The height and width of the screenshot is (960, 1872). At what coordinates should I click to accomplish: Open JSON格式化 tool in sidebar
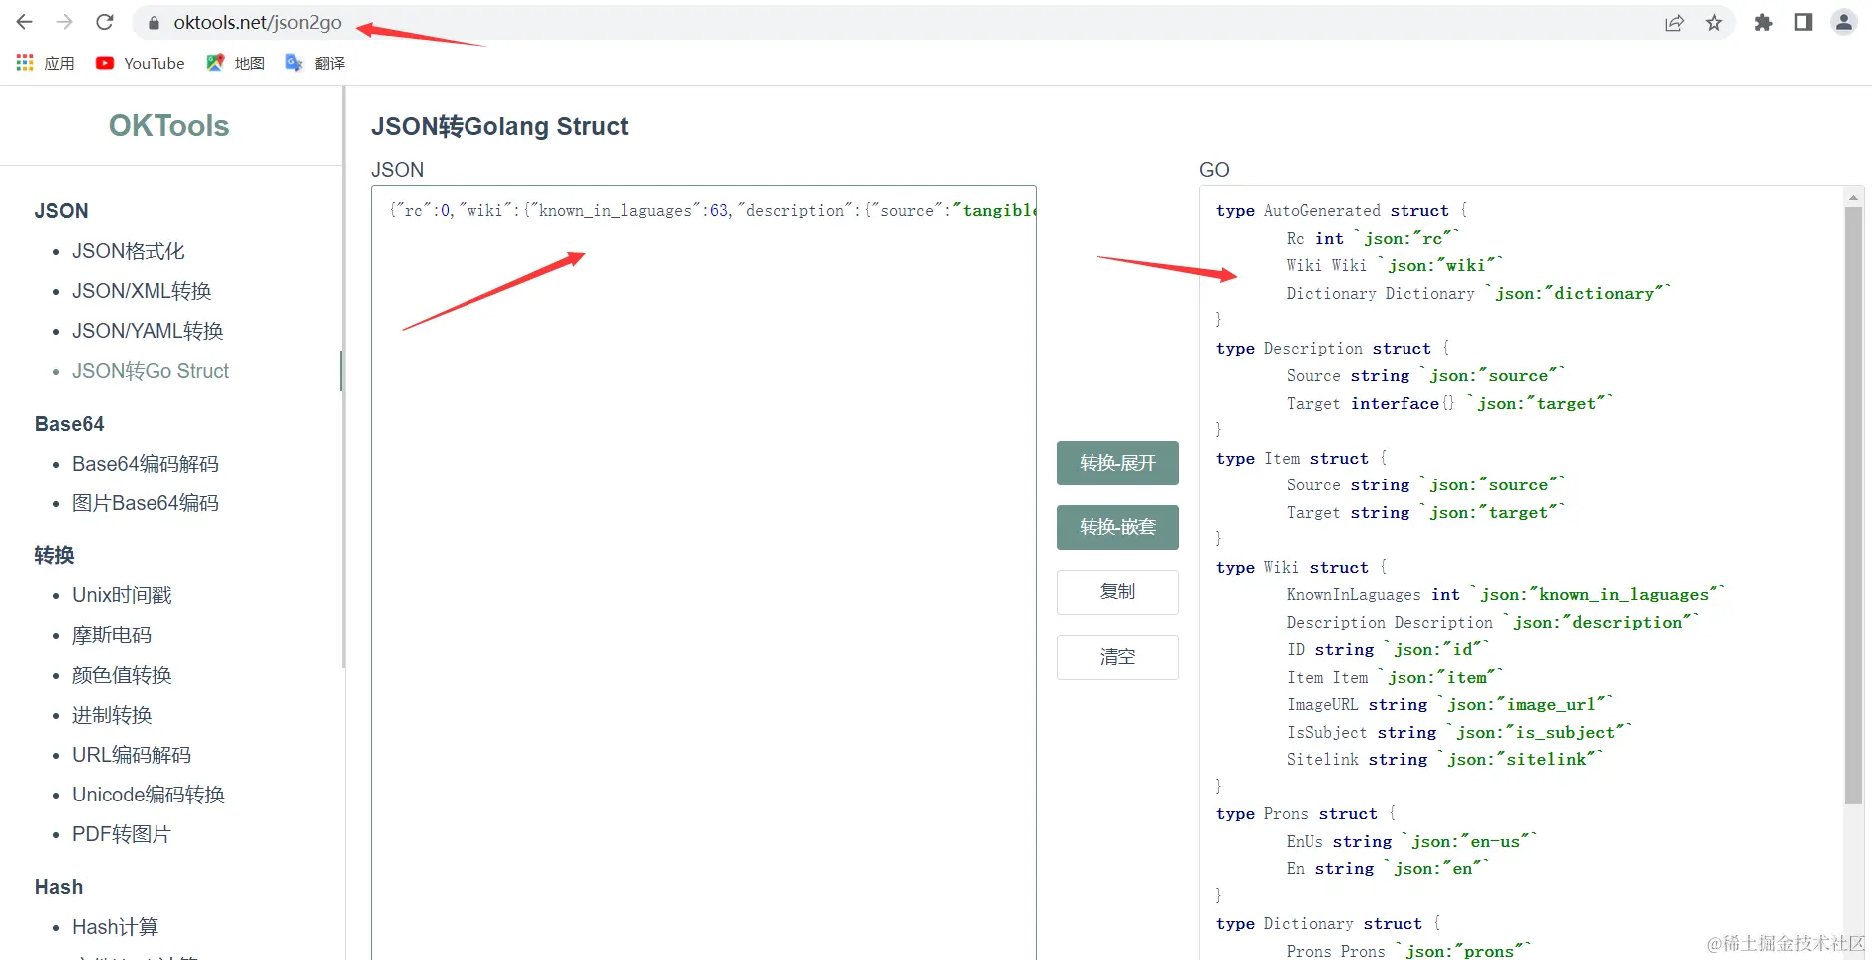[128, 251]
